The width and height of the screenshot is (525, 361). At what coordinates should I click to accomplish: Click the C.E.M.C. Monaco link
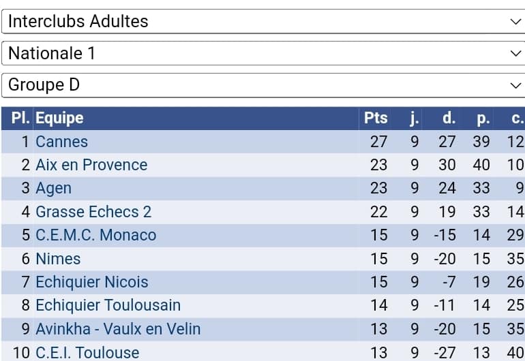(x=95, y=235)
